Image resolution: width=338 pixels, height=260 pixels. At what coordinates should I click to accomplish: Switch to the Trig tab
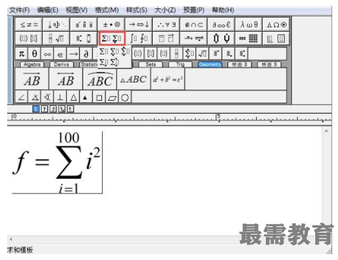pos(180,64)
